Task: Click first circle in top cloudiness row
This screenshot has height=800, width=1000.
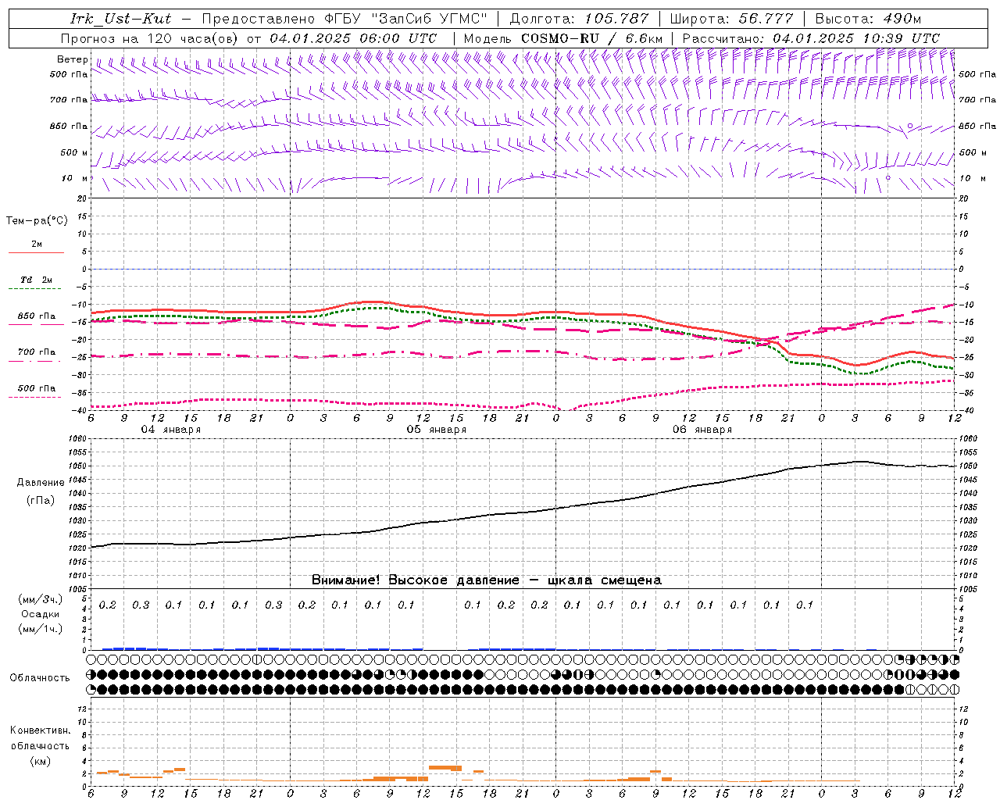Action: [91, 659]
